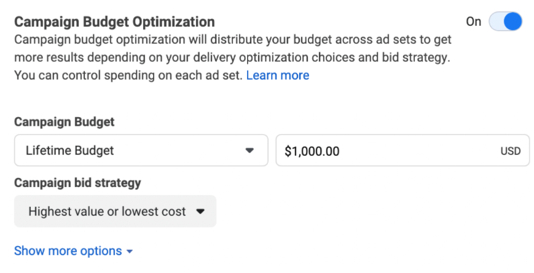Turn off the Campaign Budget Optimization switch
Viewport: 534px width, 273px height.
[x=505, y=21]
